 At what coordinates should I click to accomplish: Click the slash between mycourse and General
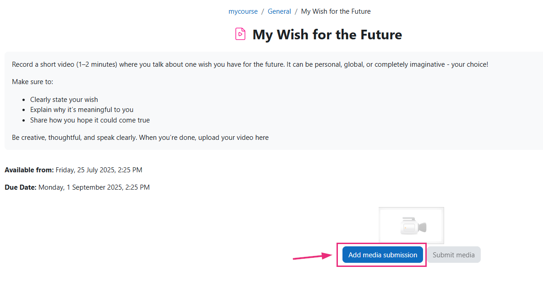(x=263, y=11)
